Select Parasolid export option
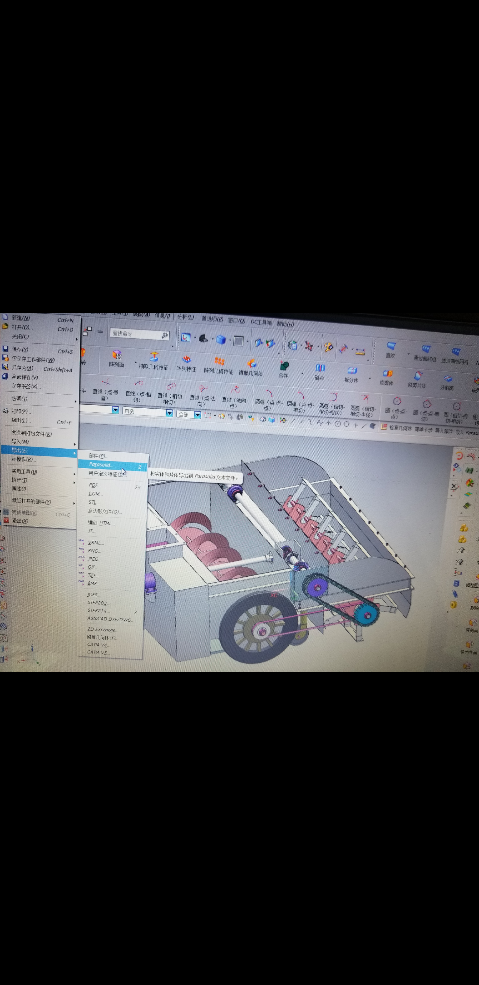 (x=112, y=465)
